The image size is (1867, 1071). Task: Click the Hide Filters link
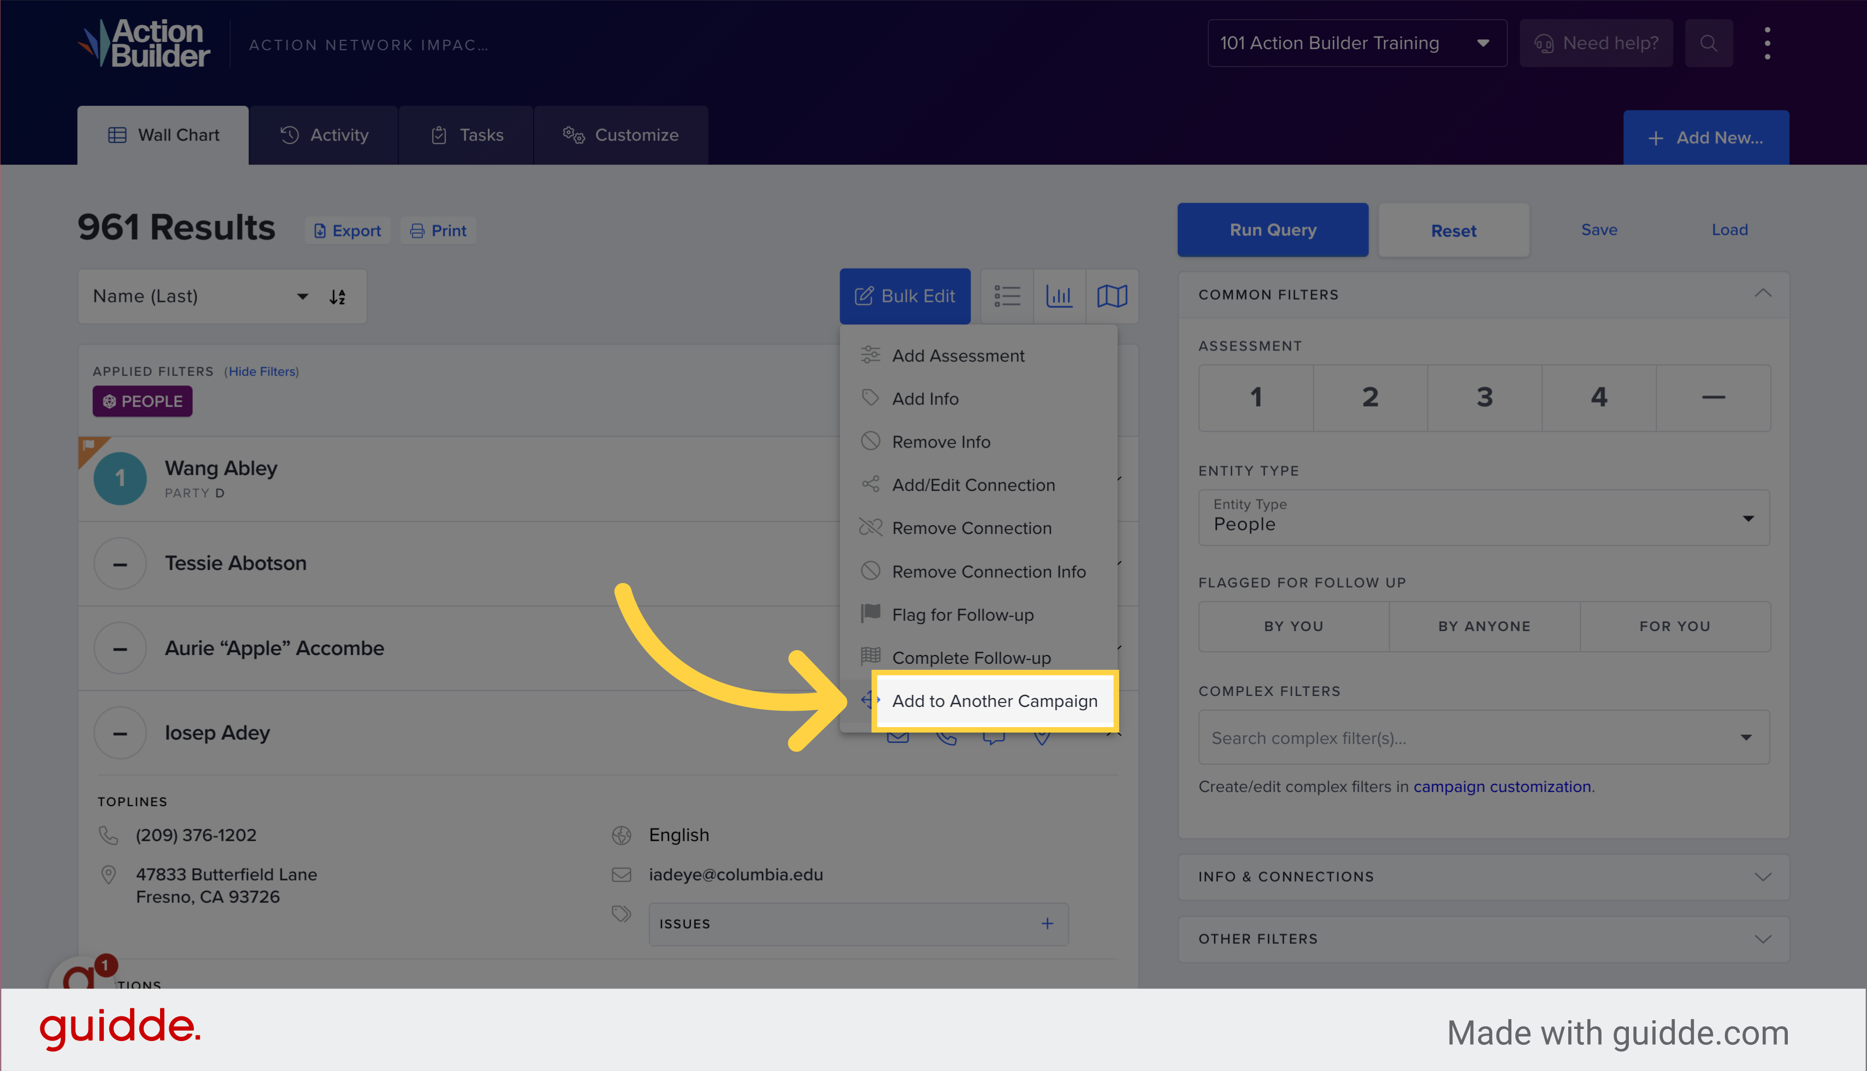point(262,372)
